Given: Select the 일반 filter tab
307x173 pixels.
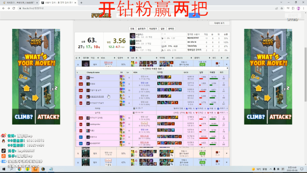Looking at the screenshot, I should (x=162, y=28).
